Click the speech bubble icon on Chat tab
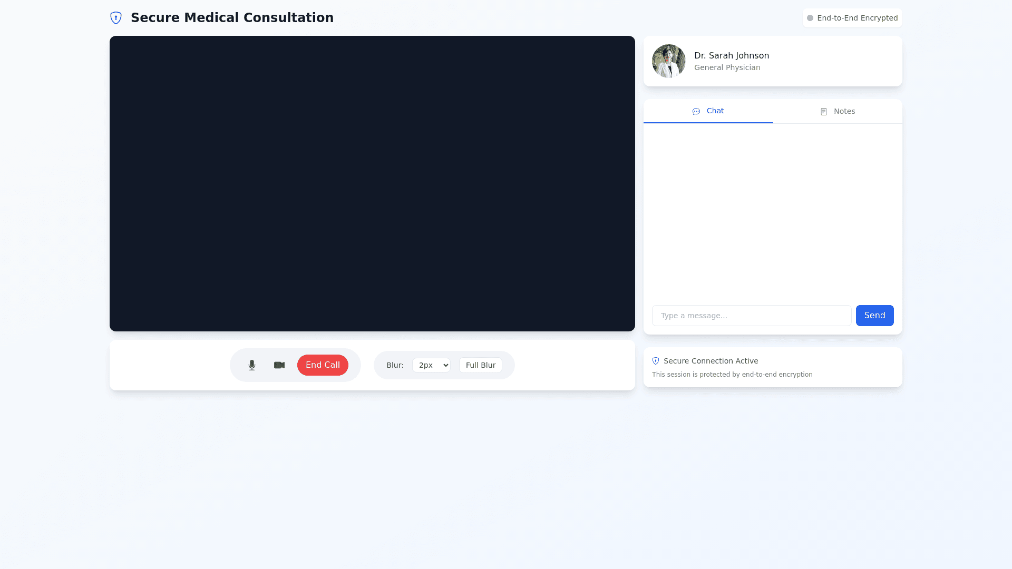This screenshot has height=569, width=1012. pos(696,111)
